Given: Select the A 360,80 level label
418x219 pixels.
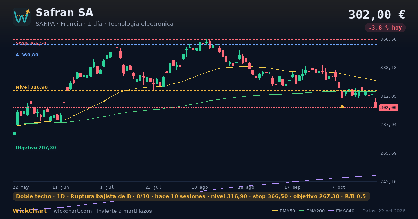Looking at the screenshot, I should (x=27, y=55).
